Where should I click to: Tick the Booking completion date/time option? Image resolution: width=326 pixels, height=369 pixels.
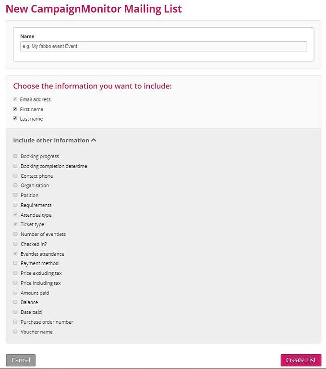click(x=15, y=166)
